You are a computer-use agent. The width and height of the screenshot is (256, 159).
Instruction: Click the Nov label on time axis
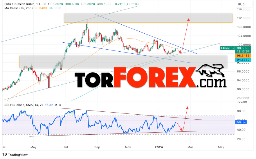tap(128, 147)
